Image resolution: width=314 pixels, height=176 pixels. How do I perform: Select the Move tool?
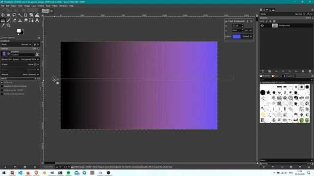[x=3, y=15]
